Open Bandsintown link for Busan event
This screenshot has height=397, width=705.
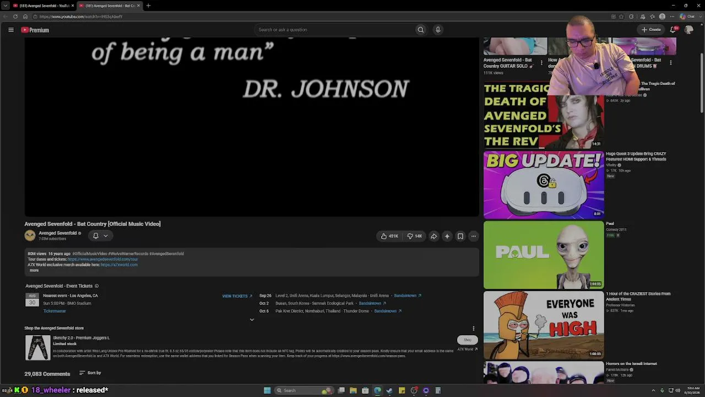(372, 303)
